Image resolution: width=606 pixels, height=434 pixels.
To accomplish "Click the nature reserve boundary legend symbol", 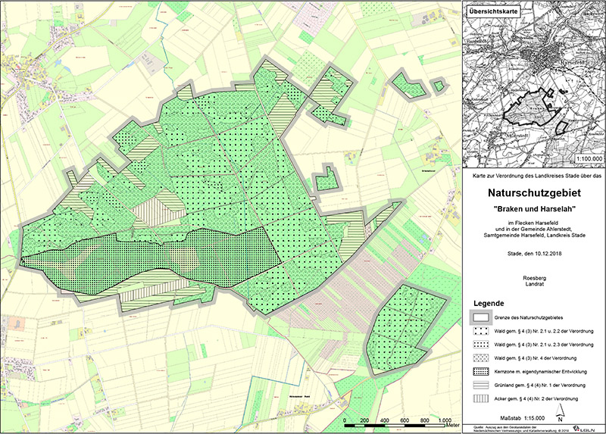I will pos(479,317).
